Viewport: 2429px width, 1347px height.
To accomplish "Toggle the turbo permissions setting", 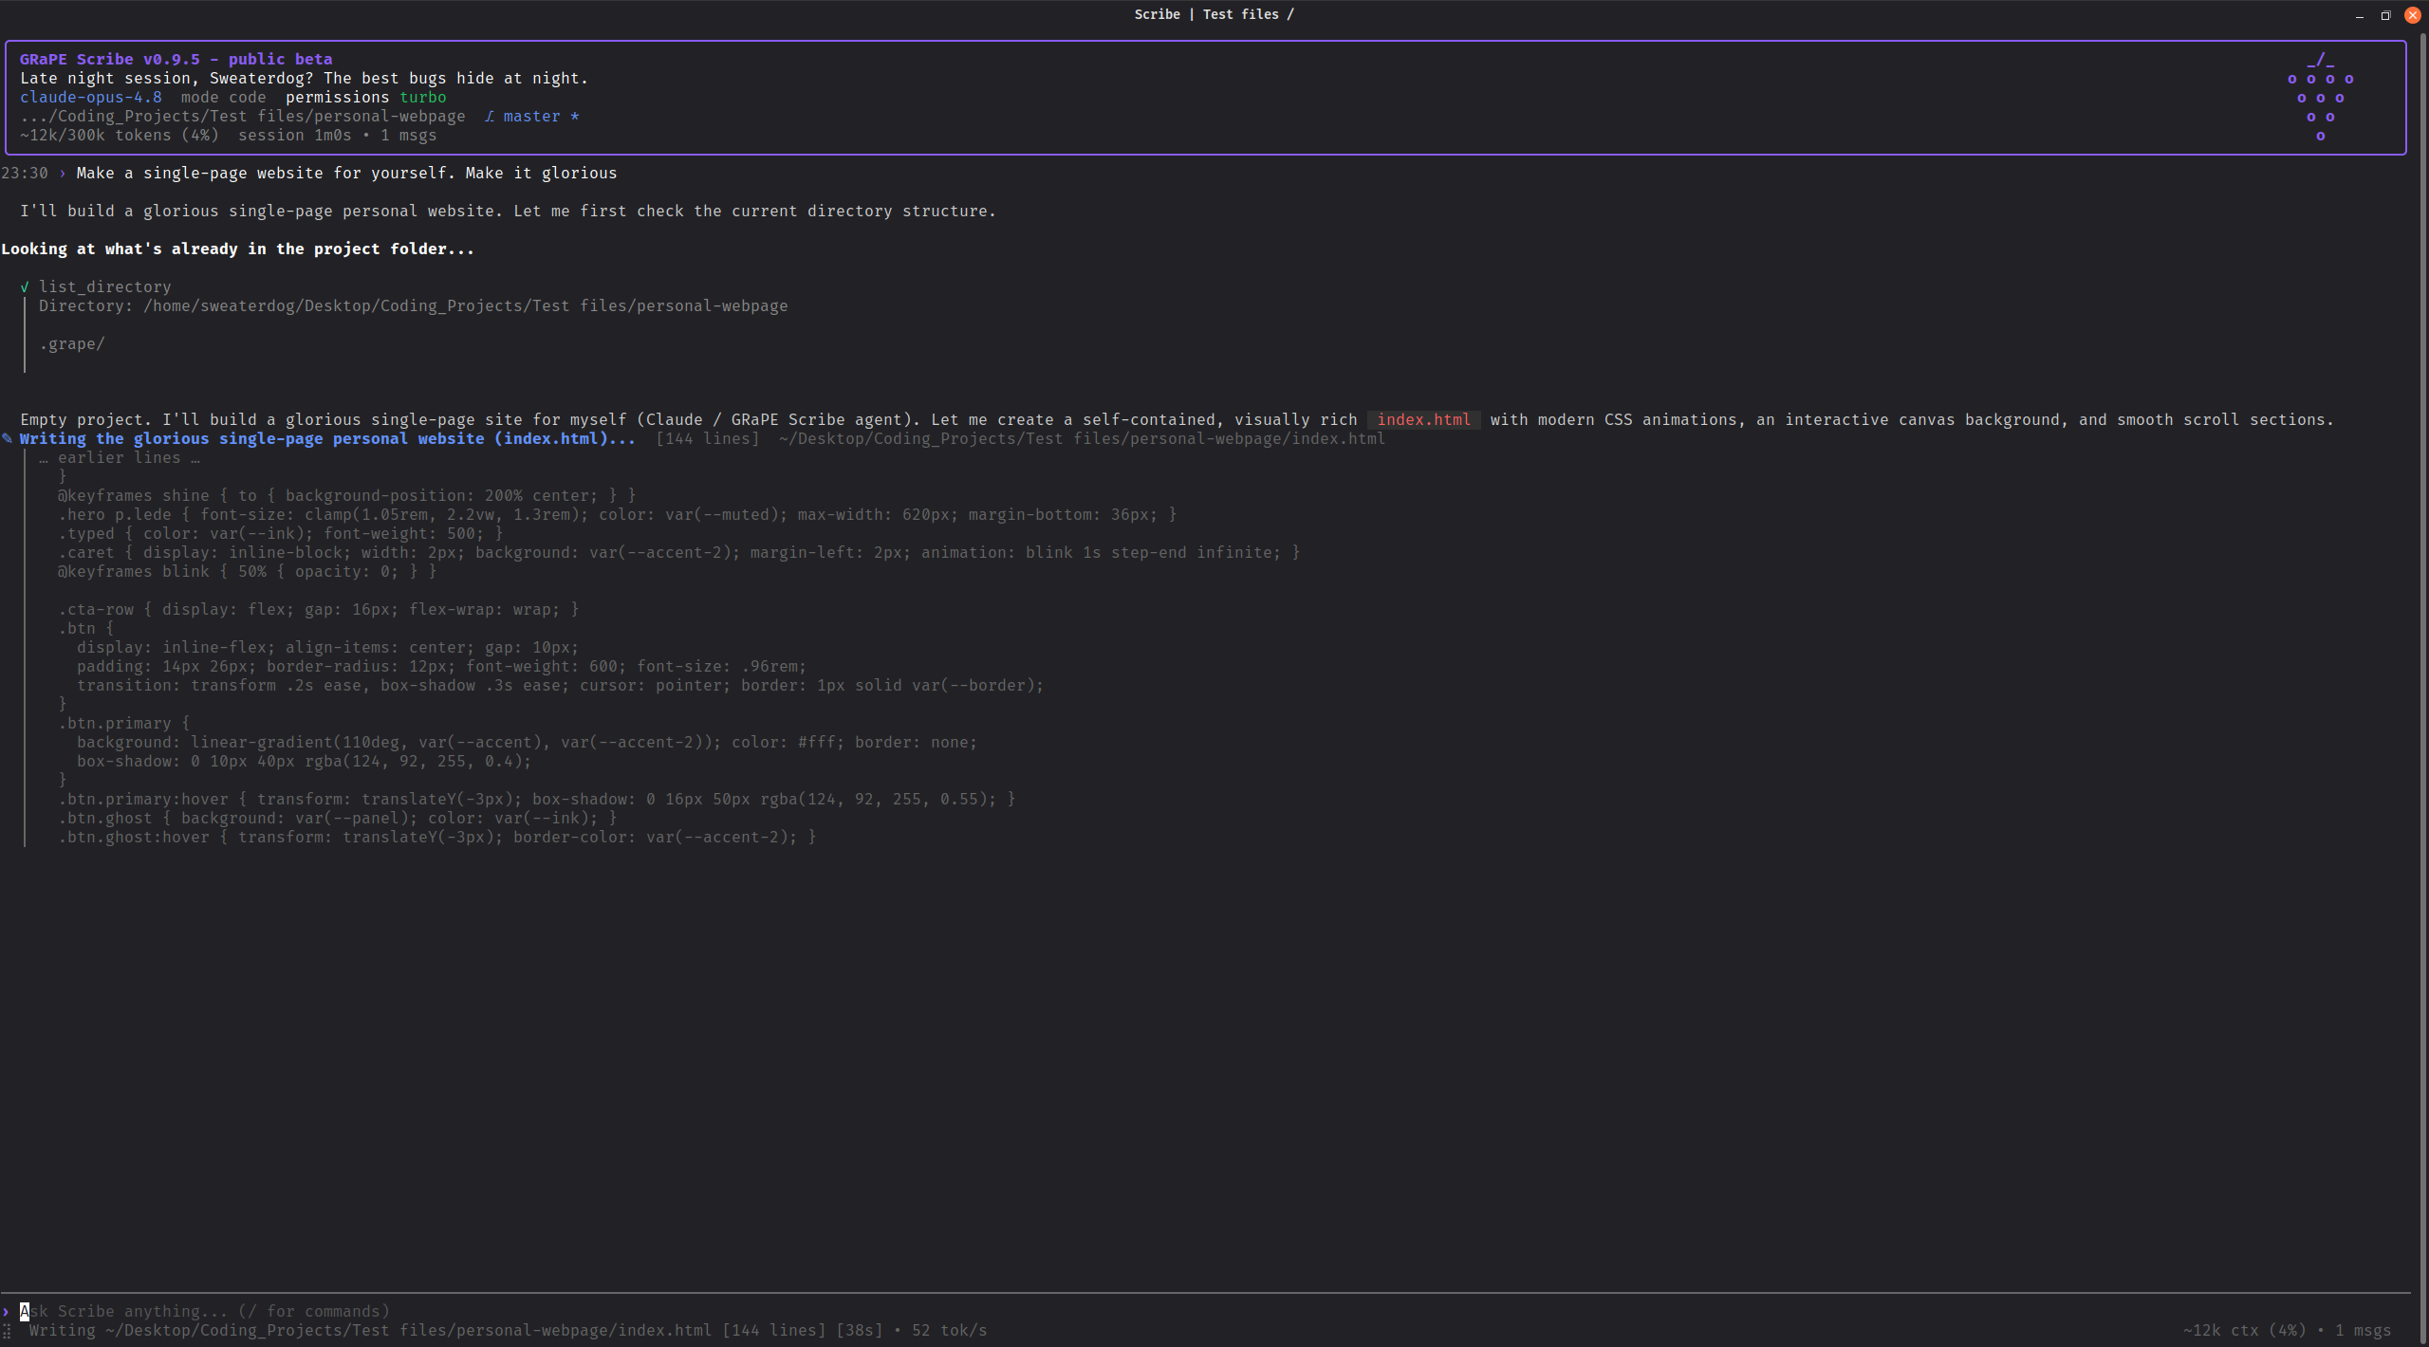I will (422, 97).
